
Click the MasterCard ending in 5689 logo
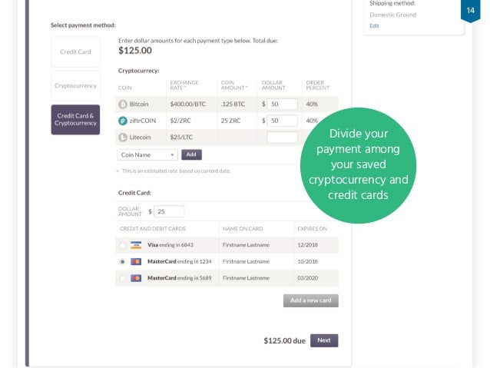(x=136, y=278)
